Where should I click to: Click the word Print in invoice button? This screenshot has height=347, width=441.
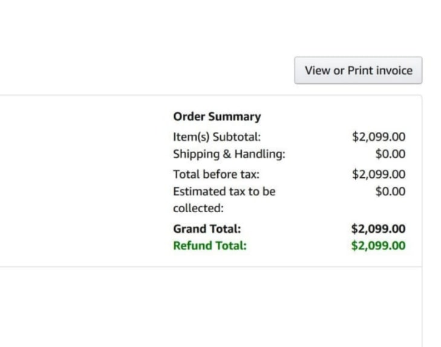tap(360, 70)
